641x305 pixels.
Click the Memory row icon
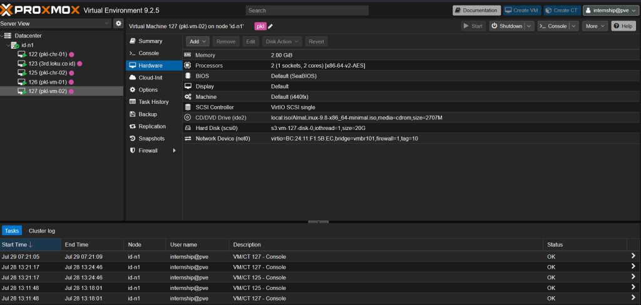[x=188, y=55]
